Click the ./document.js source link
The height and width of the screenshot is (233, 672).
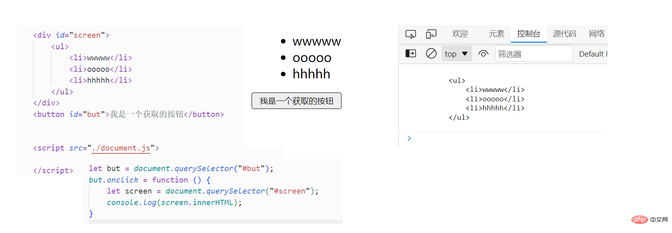[121, 148]
